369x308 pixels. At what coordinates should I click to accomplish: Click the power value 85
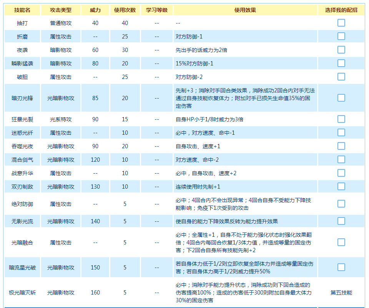tap(95, 98)
